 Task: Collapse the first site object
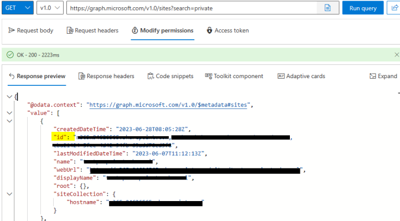click(x=9, y=121)
